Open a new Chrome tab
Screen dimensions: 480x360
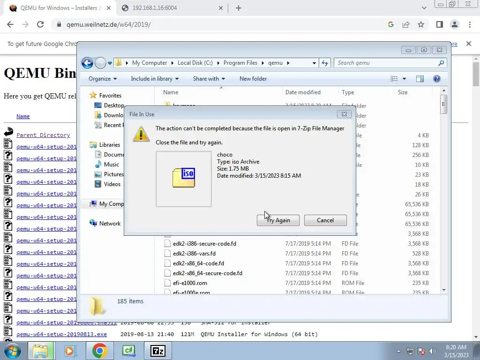click(x=239, y=8)
